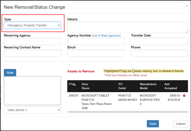Image resolution: width=191 pixels, height=131 pixels.
Task: Click the Receiving Contact Name field
Action: 32,53
